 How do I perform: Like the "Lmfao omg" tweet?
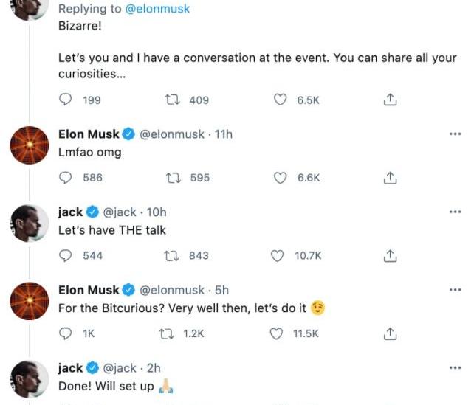280,178
